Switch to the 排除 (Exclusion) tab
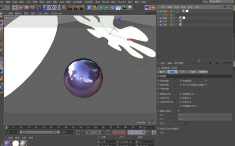The height and width of the screenshot is (146, 235). [x=193, y=72]
